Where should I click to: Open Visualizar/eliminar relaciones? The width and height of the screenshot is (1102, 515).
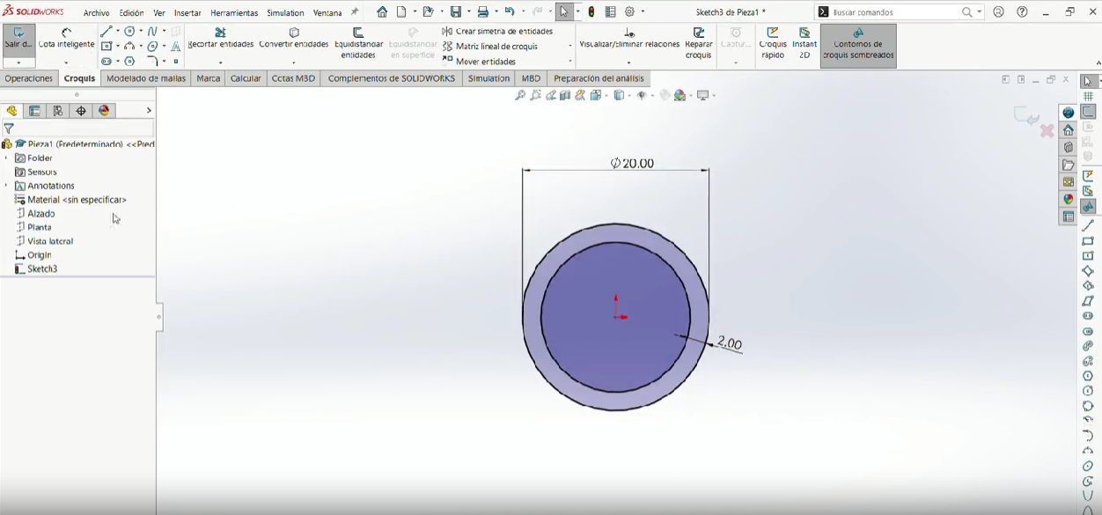pos(629,38)
